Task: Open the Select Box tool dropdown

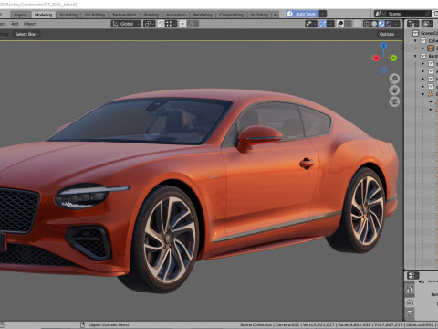Action: (x=26, y=34)
